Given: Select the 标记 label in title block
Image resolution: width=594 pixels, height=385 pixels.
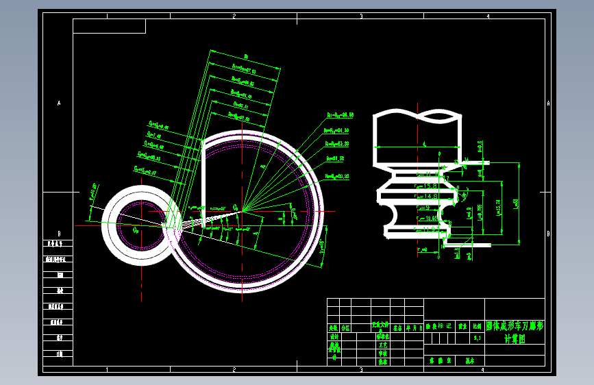Looking at the screenshot, I should pyautogui.click(x=445, y=326).
